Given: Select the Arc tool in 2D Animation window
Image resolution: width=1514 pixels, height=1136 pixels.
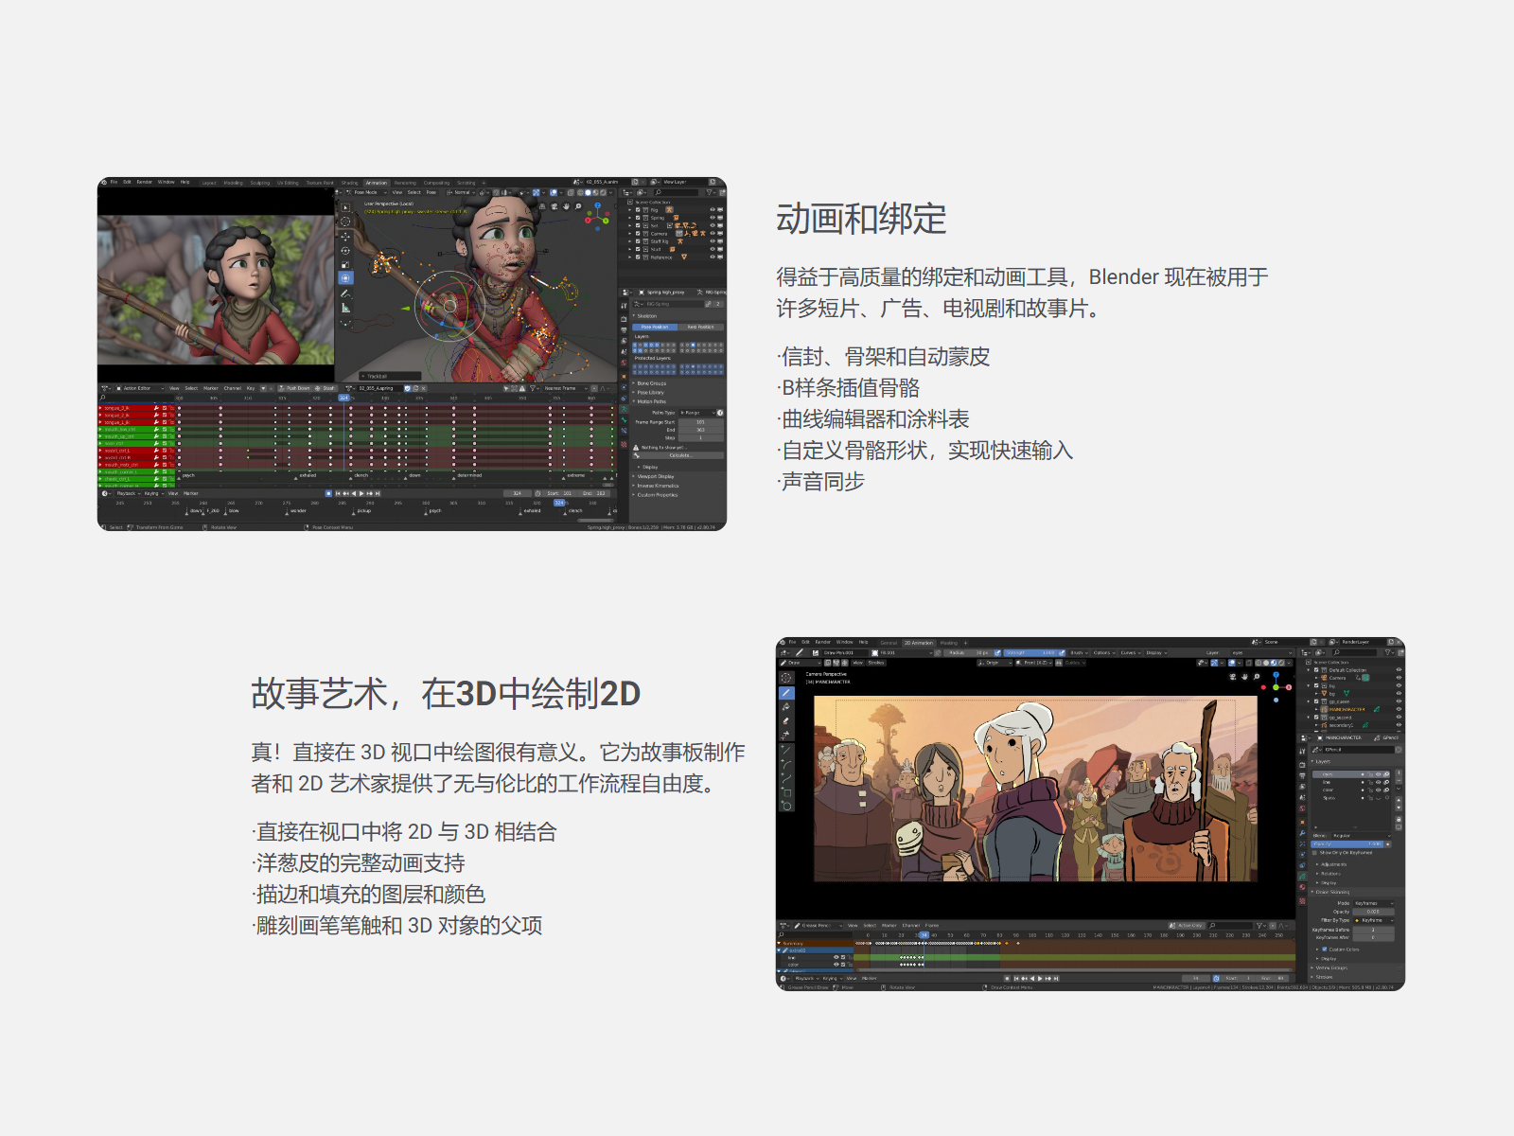Looking at the screenshot, I should (786, 764).
